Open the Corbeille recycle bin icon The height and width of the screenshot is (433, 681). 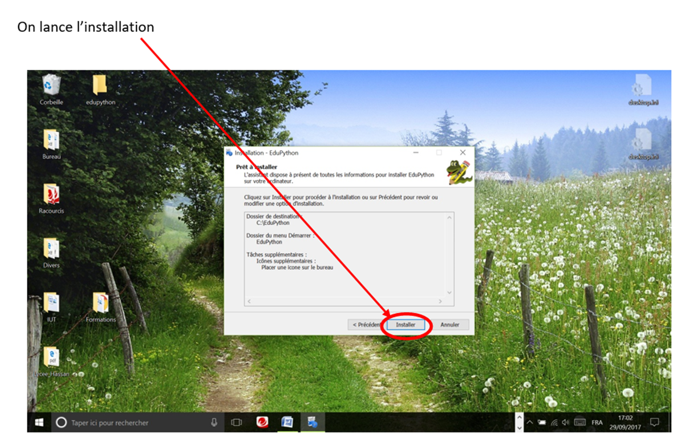[x=51, y=86]
